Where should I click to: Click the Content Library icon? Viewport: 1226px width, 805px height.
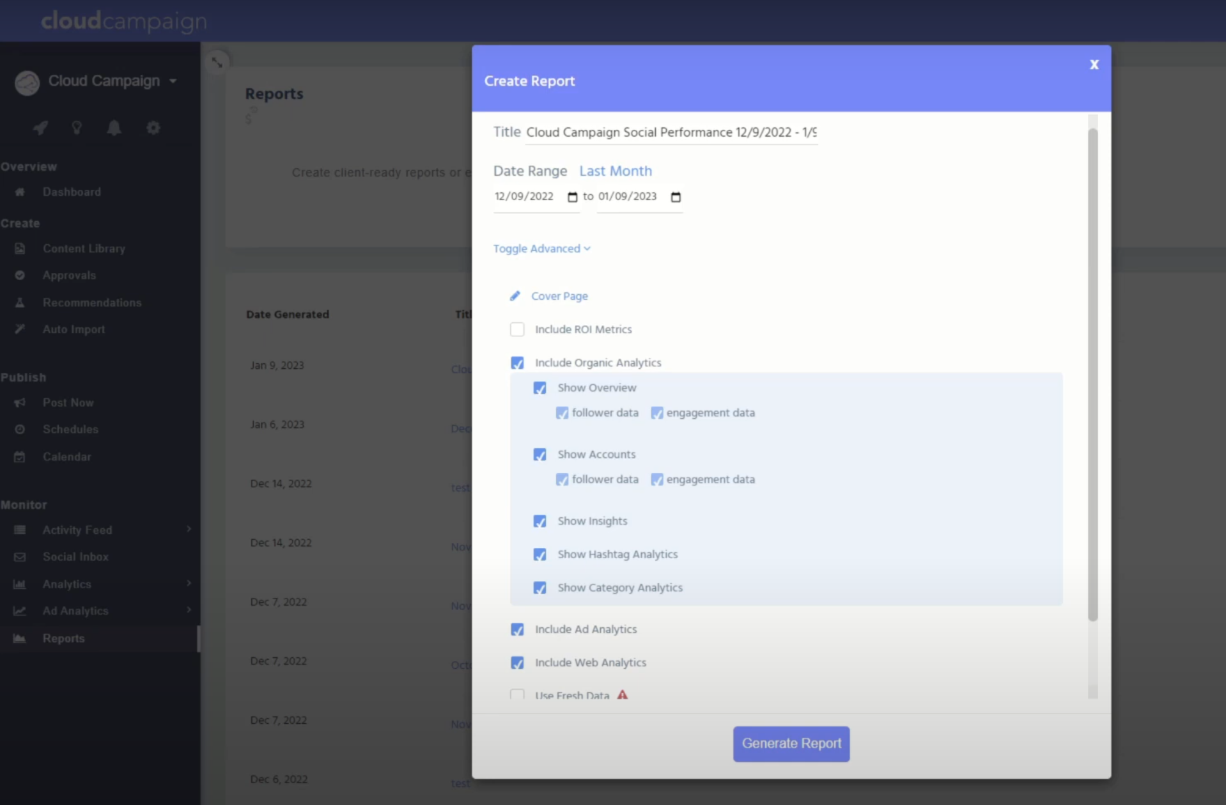[x=20, y=248]
